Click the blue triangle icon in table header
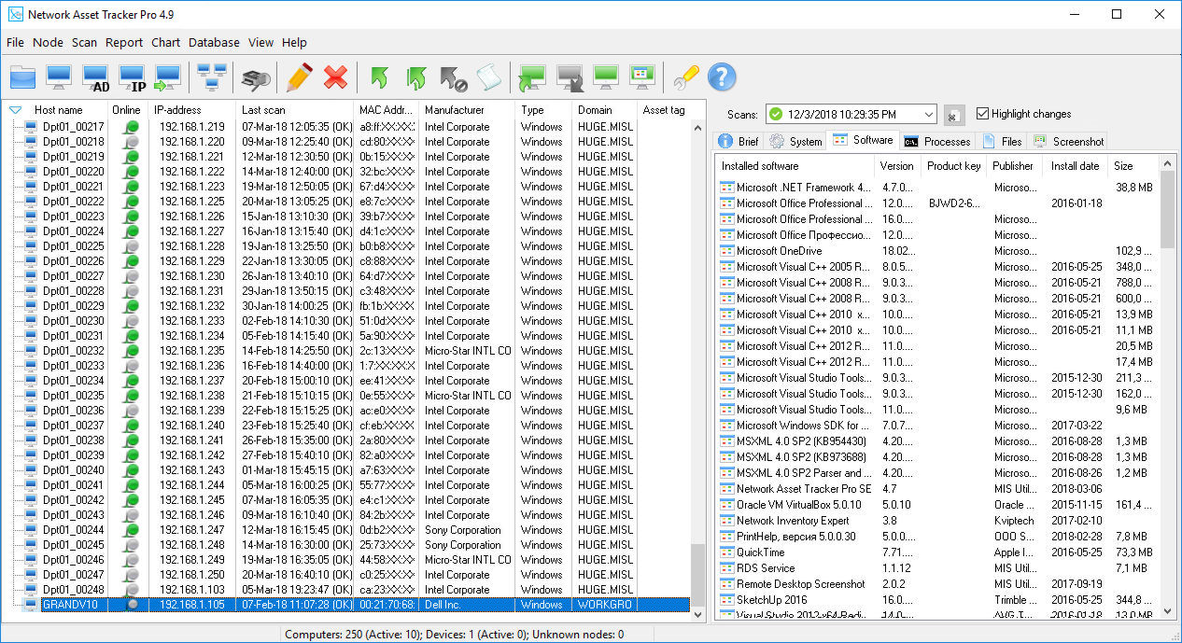 point(15,110)
